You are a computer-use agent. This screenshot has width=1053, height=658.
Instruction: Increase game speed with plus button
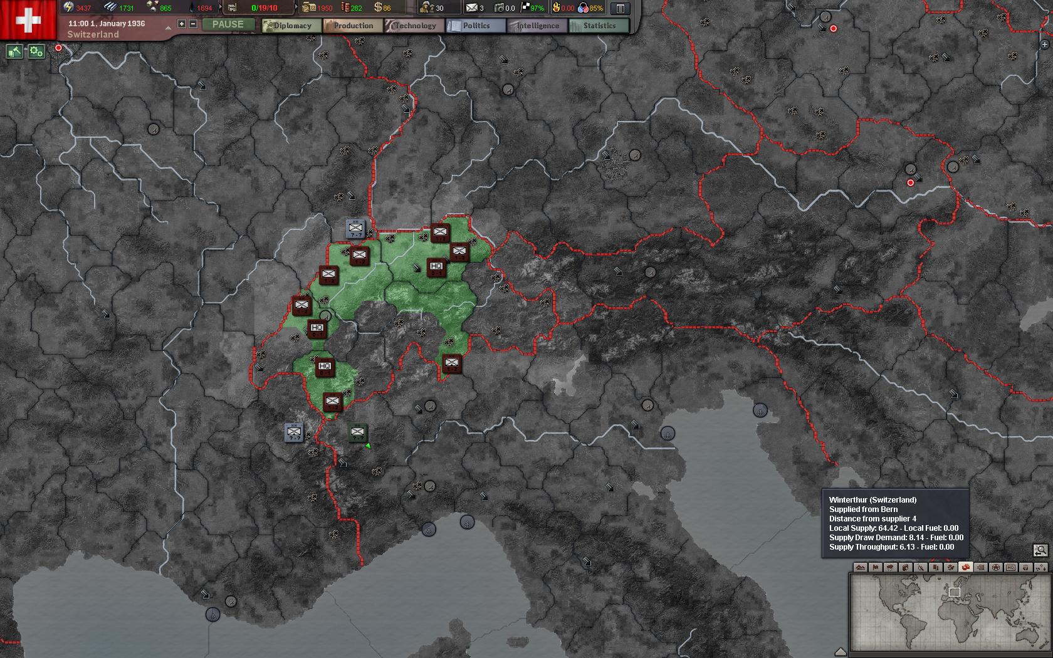pyautogui.click(x=182, y=24)
